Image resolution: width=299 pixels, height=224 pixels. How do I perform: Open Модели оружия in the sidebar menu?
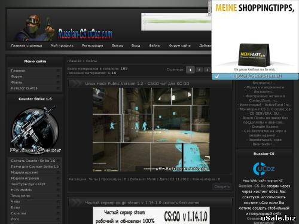(25, 173)
